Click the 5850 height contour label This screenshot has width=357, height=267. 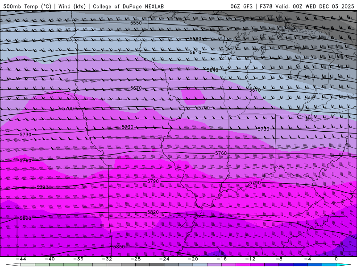[119, 247]
